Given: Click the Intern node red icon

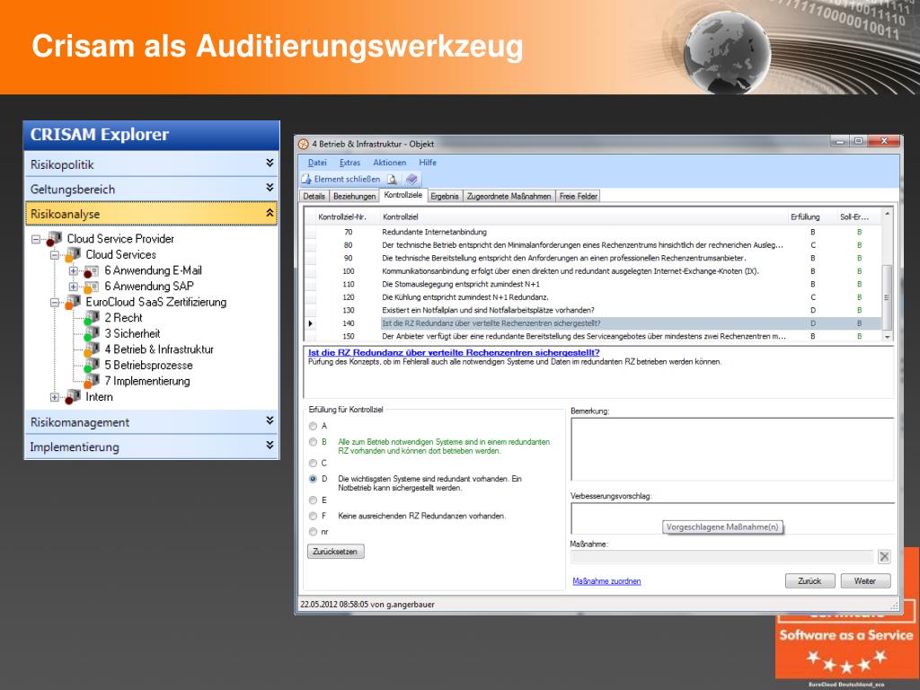Looking at the screenshot, I should pyautogui.click(x=73, y=397).
